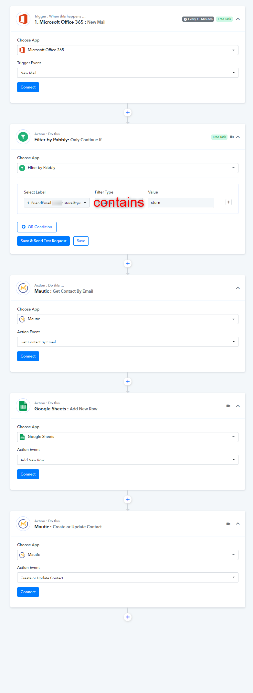Image resolution: width=253 pixels, height=693 pixels.
Task: Click the Google Sheets : Add New Row title
Action: click(x=66, y=409)
